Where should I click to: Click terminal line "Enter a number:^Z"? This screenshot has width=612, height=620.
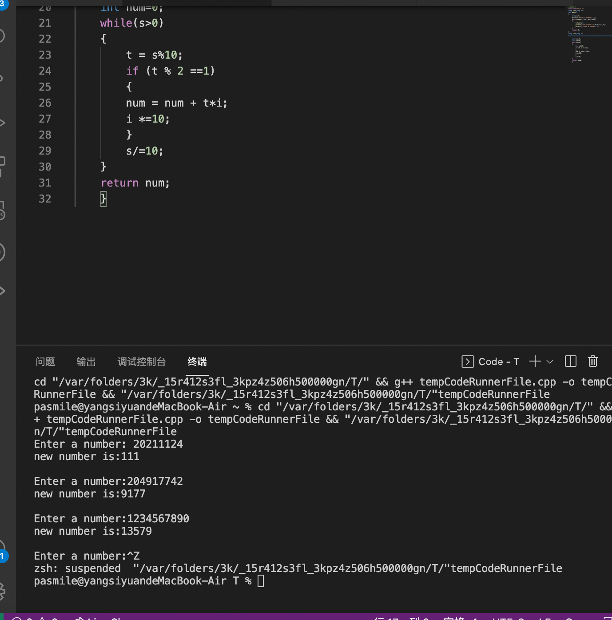pyautogui.click(x=87, y=556)
